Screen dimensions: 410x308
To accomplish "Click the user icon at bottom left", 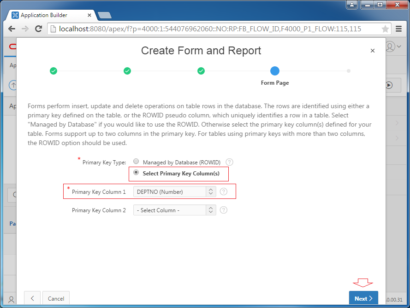I will (11, 299).
